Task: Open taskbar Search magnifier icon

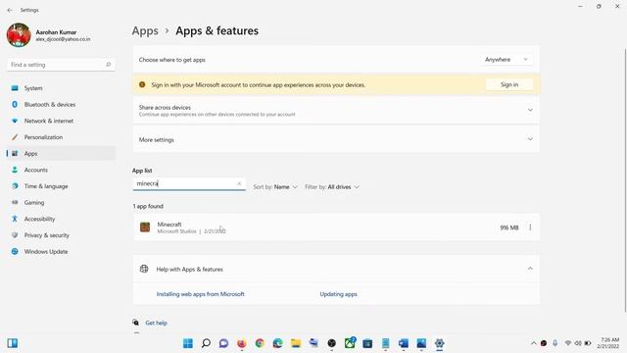Action: (206, 343)
